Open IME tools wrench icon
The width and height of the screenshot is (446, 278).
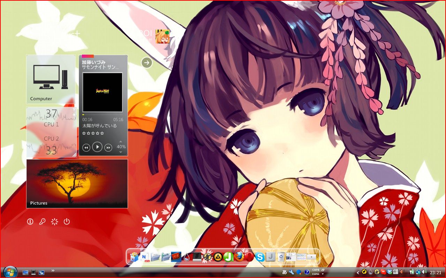point(292,272)
